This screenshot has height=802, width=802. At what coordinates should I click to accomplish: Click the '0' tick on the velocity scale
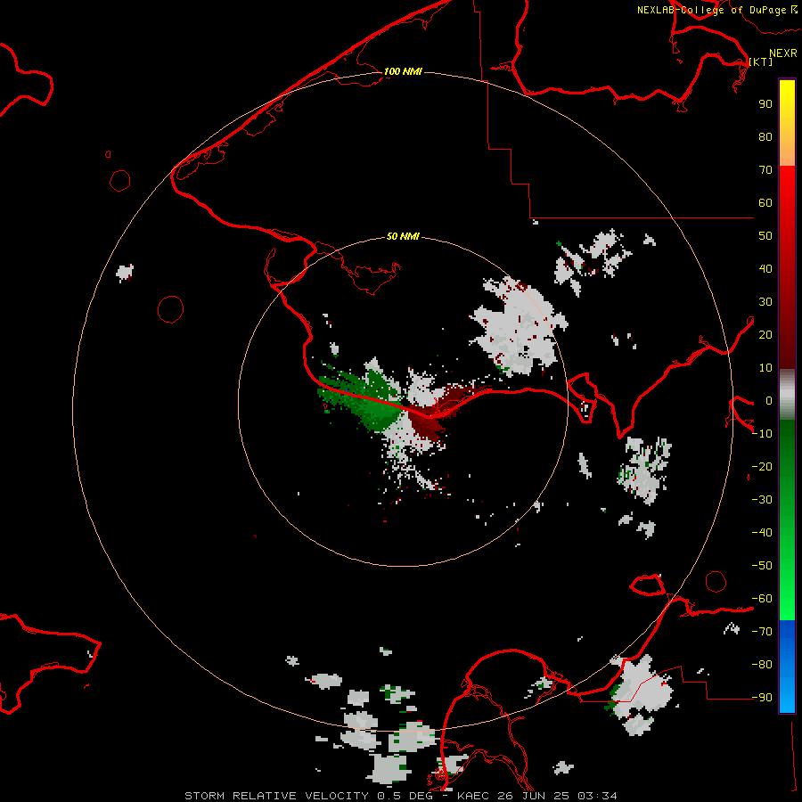pyautogui.click(x=769, y=400)
